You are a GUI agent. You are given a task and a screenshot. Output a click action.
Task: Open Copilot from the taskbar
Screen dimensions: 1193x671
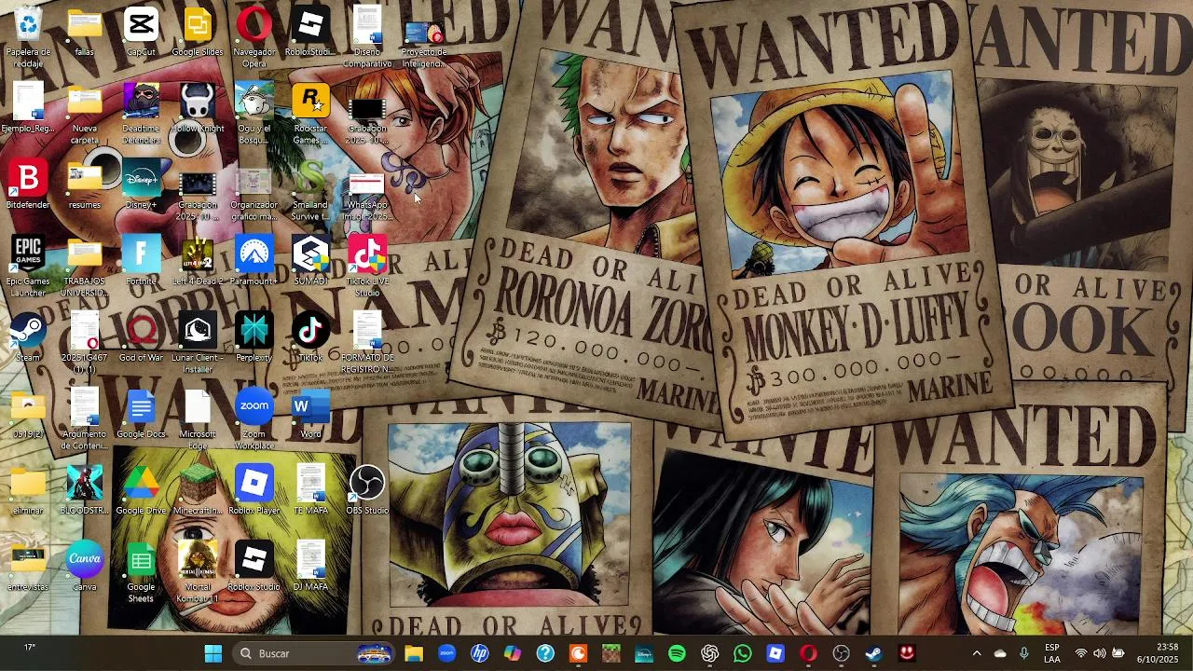pyautogui.click(x=513, y=653)
